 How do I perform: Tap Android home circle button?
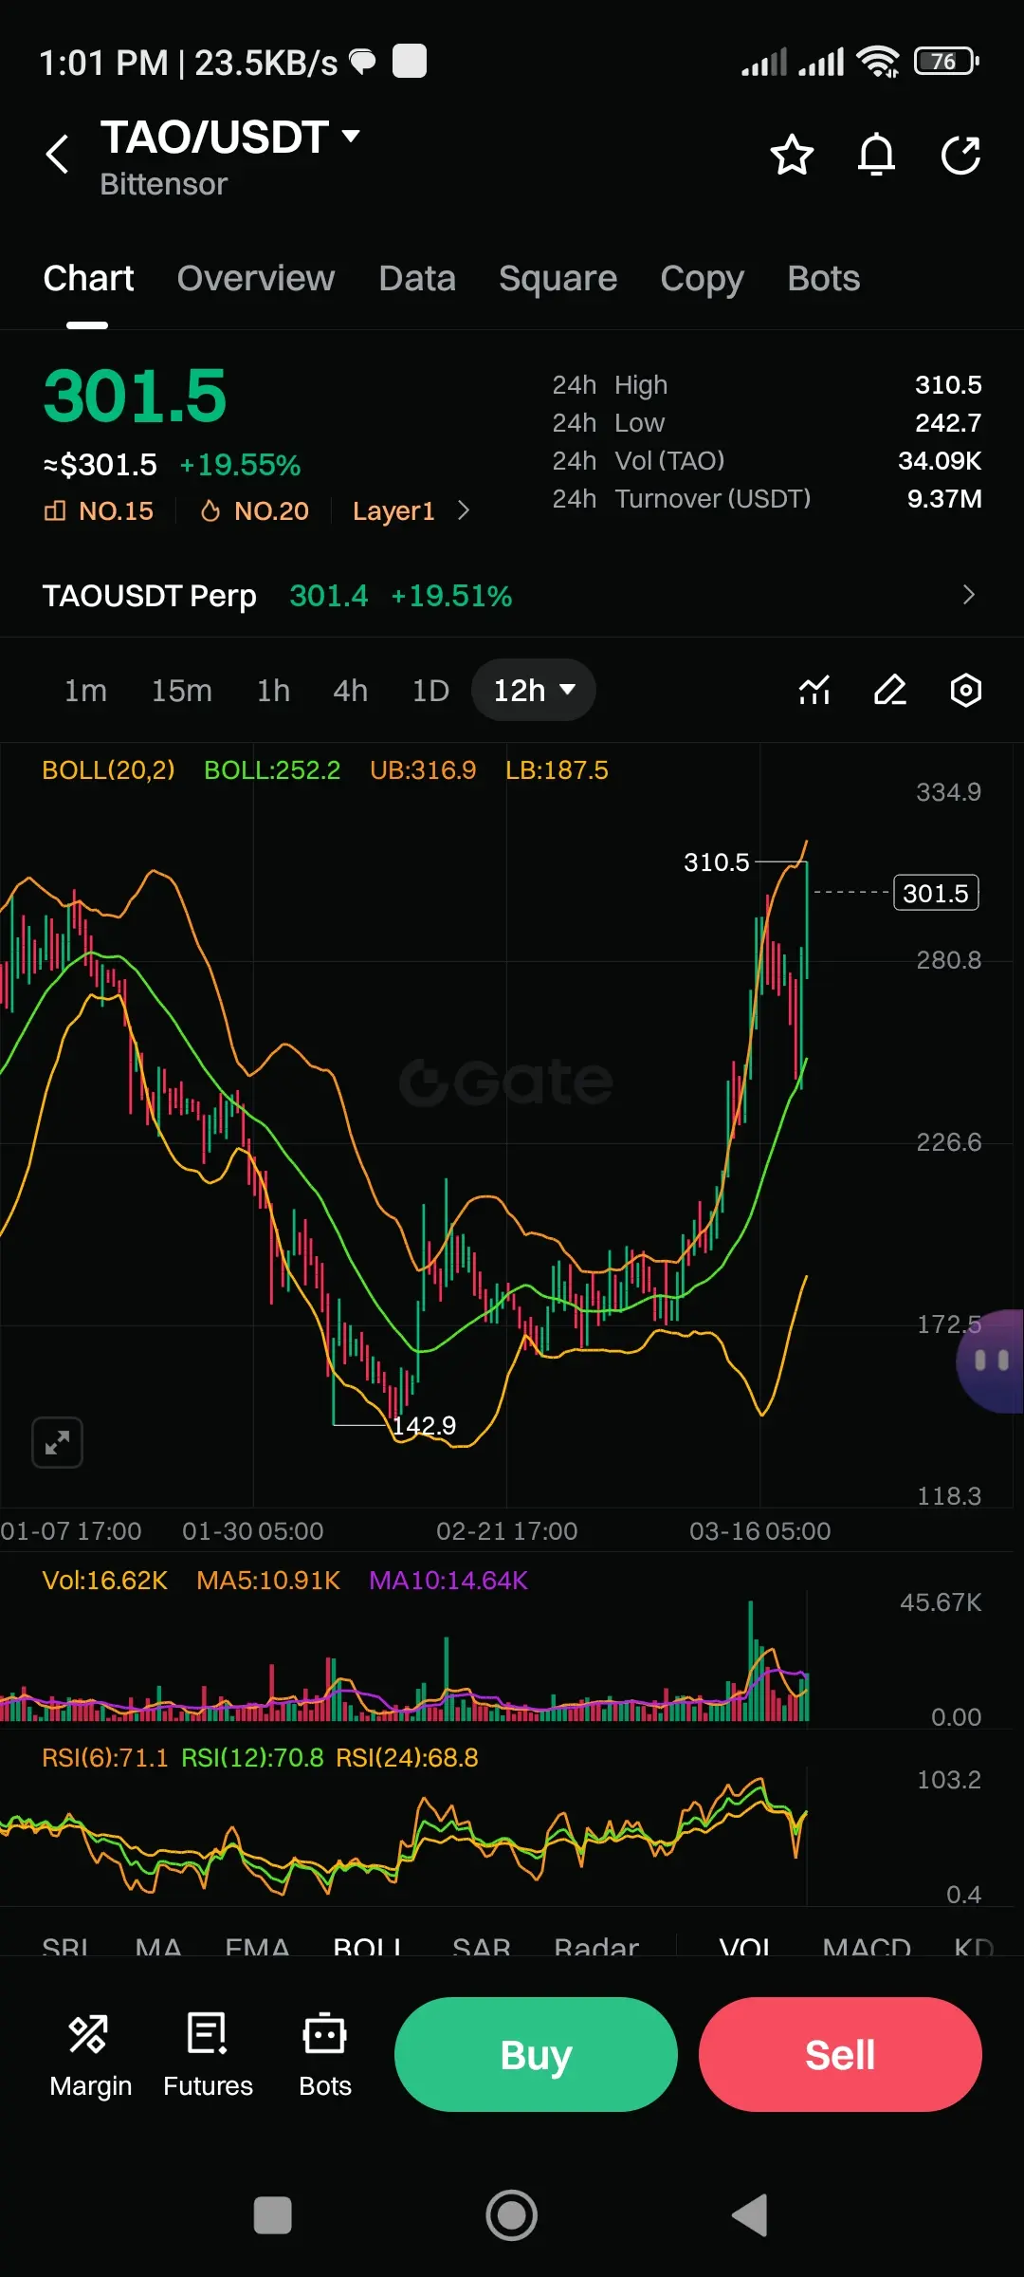[512, 2215]
